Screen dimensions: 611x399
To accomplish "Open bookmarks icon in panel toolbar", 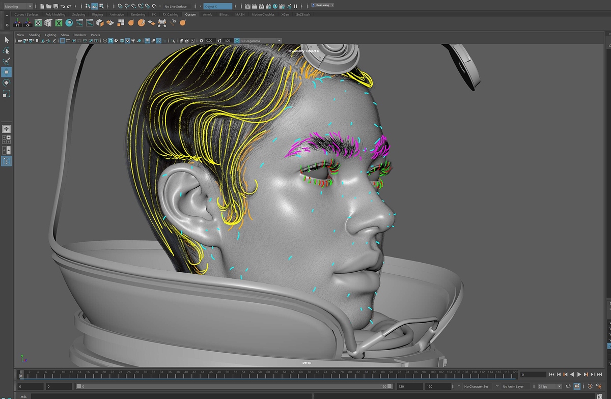I will coord(37,41).
